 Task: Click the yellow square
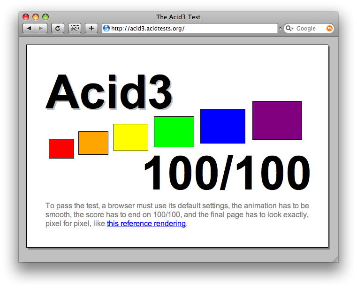(x=131, y=137)
